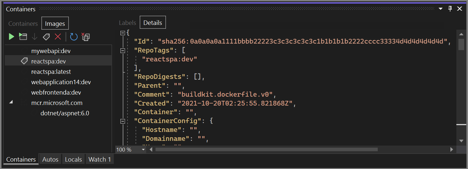Switch to the Autos bottom tab

[x=50, y=159]
